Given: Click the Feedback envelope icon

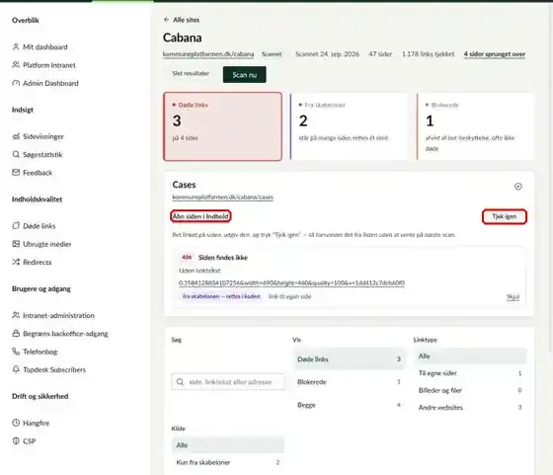Looking at the screenshot, I should 16,173.
